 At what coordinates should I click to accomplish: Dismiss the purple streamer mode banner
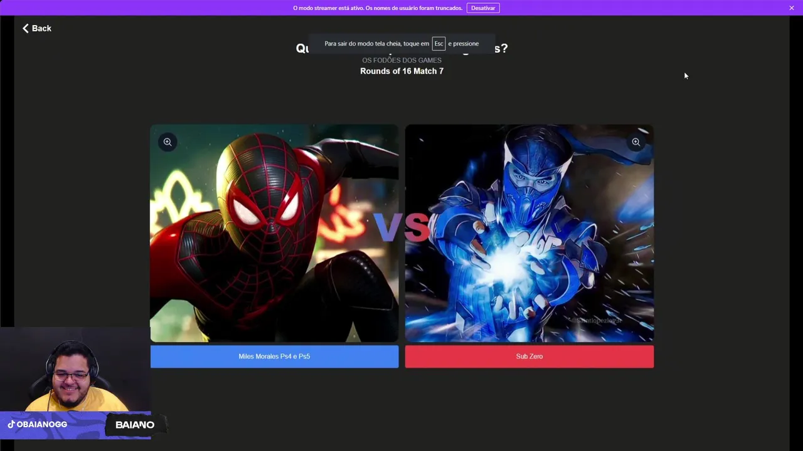click(x=792, y=8)
